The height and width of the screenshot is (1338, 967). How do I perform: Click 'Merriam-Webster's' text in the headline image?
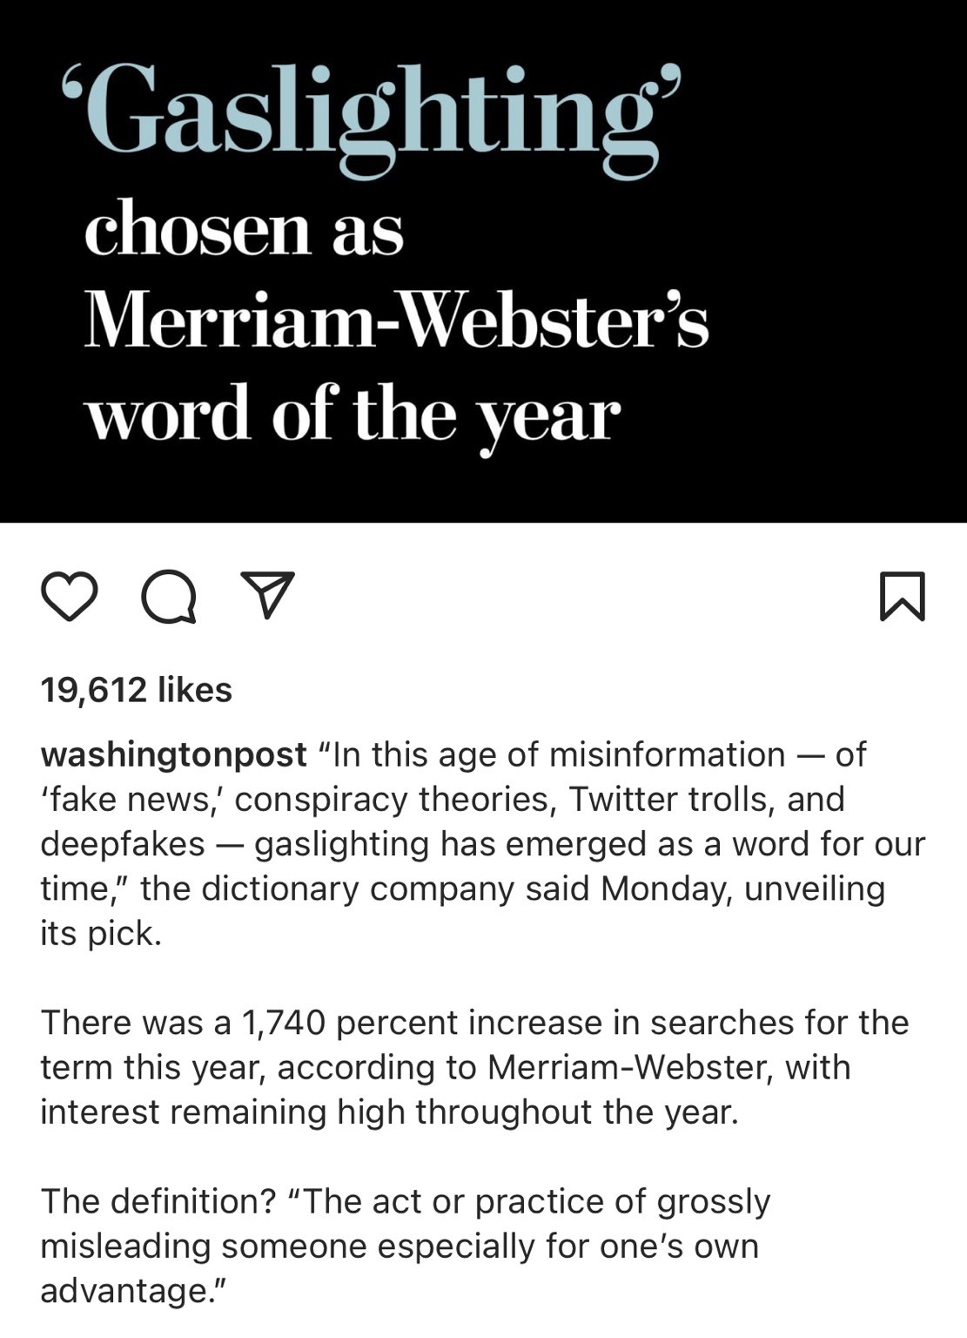[396, 322]
